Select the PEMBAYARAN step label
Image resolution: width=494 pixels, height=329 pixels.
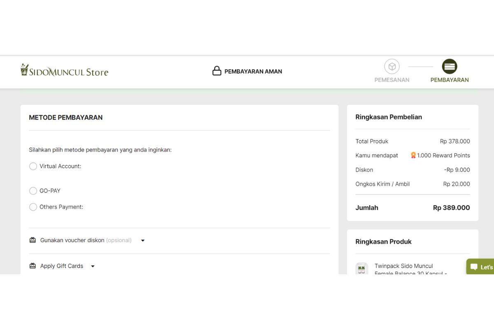pos(450,80)
